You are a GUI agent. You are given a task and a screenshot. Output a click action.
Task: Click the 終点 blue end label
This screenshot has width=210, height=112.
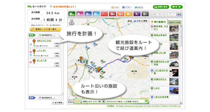(x=32, y=98)
